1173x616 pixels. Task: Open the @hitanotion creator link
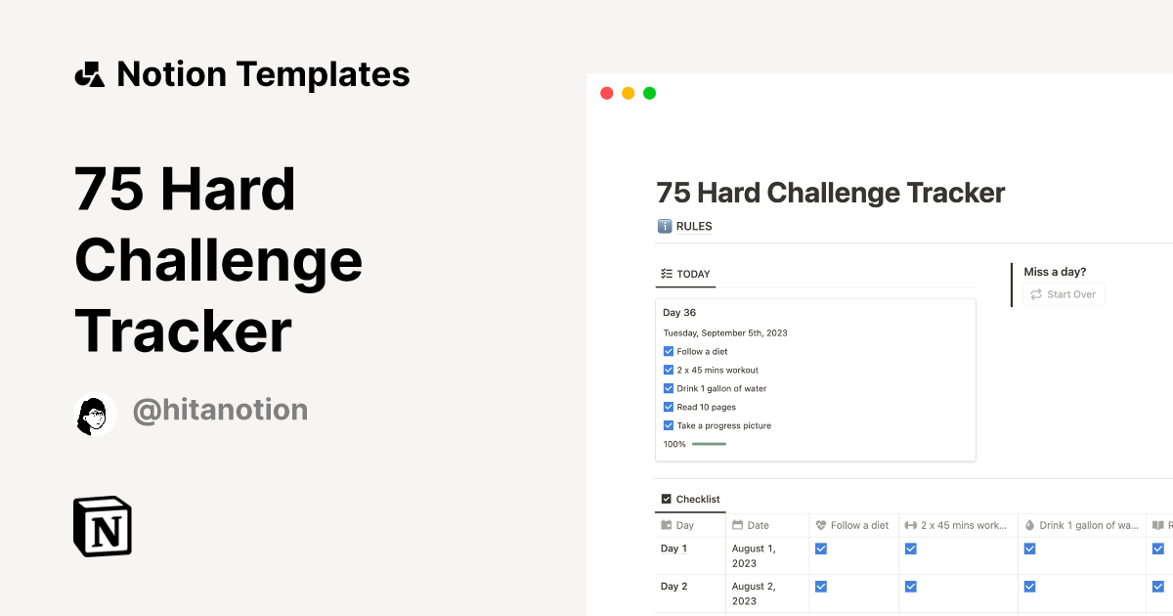pyautogui.click(x=220, y=410)
